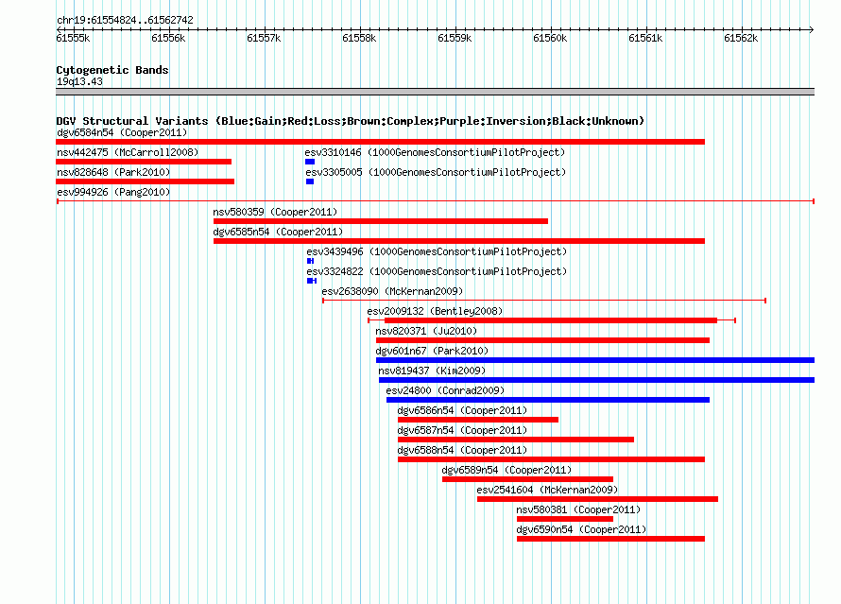Click the 61555k ruler position label
The height and width of the screenshot is (604, 841).
coord(73,38)
